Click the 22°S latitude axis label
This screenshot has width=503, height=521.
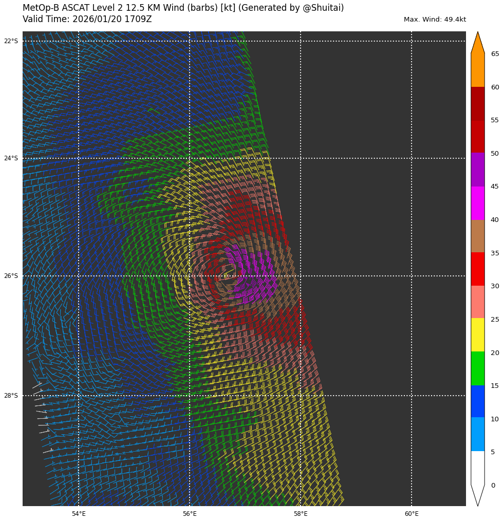coord(11,41)
